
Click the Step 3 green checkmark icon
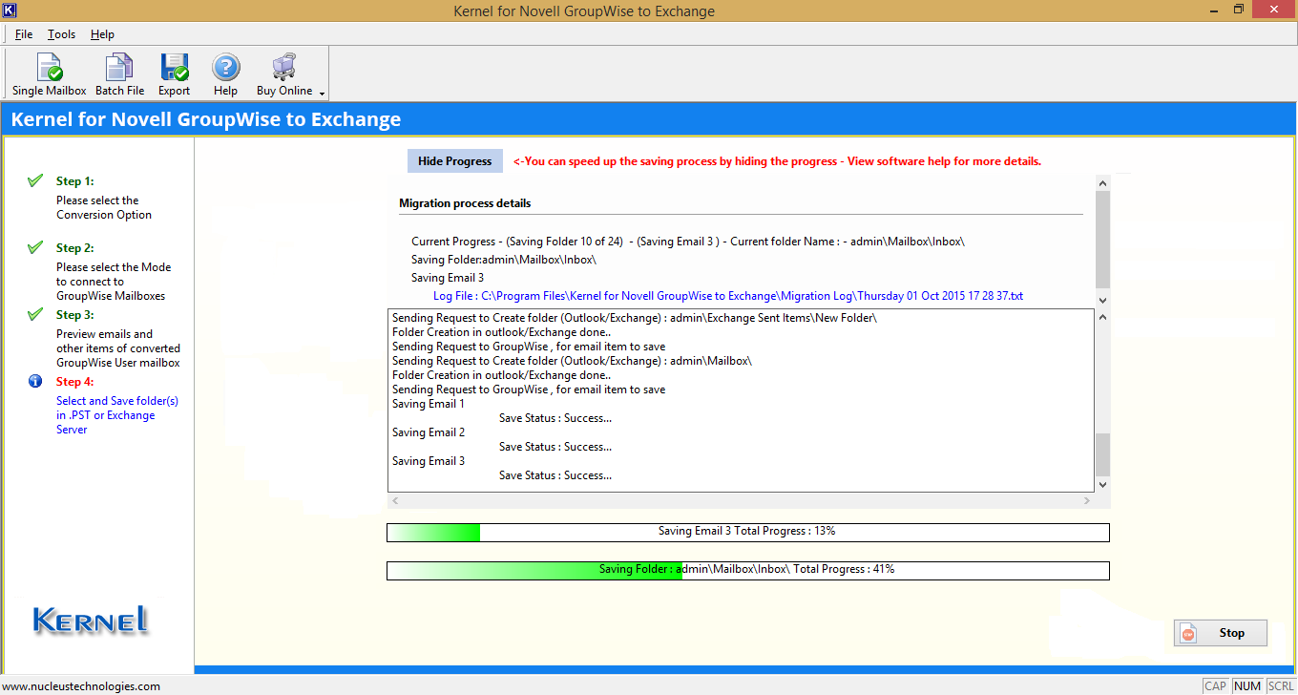click(x=35, y=314)
